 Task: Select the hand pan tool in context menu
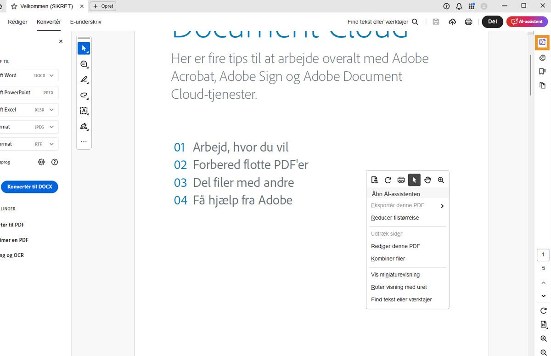click(x=427, y=180)
